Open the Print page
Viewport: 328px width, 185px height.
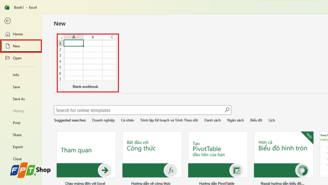pyautogui.click(x=16, y=123)
